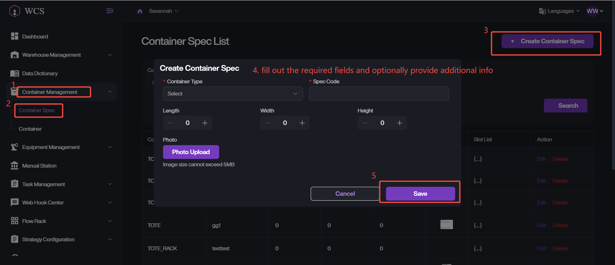
Task: Click the Data Dictionary book icon
Action: pos(14,73)
